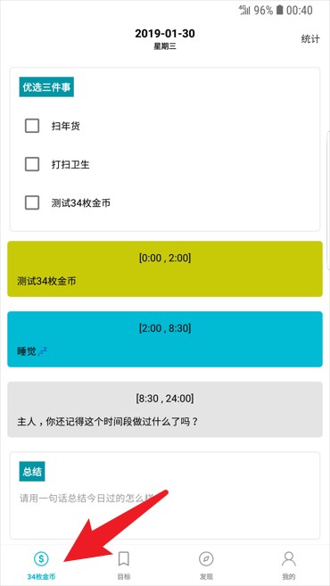Open the blue [2:00 , 8:30] sleep block
Image resolution: width=330 pixels, height=586 pixels.
[165, 339]
